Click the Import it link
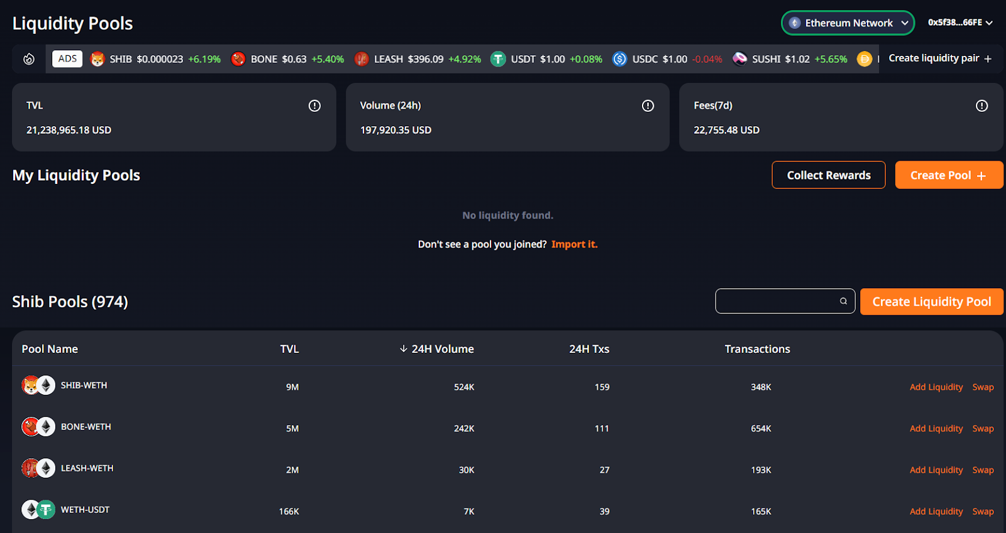Screen dimensions: 1006x533 [574, 244]
